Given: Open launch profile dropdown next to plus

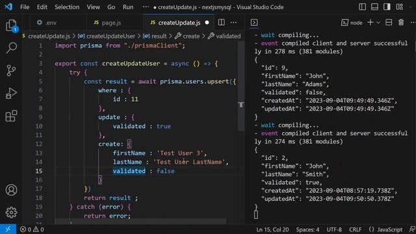Looking at the screenshot, I should 378,23.
